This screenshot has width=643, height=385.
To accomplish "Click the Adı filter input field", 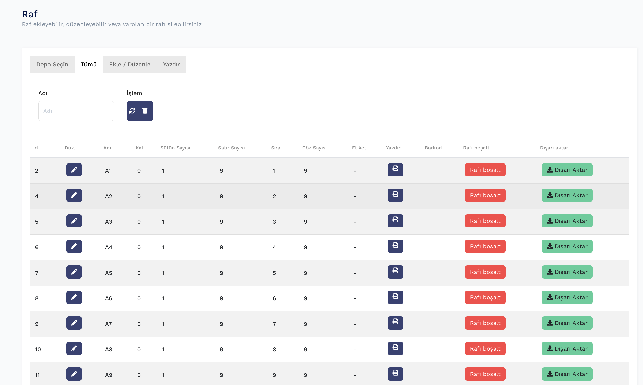I will pyautogui.click(x=76, y=111).
